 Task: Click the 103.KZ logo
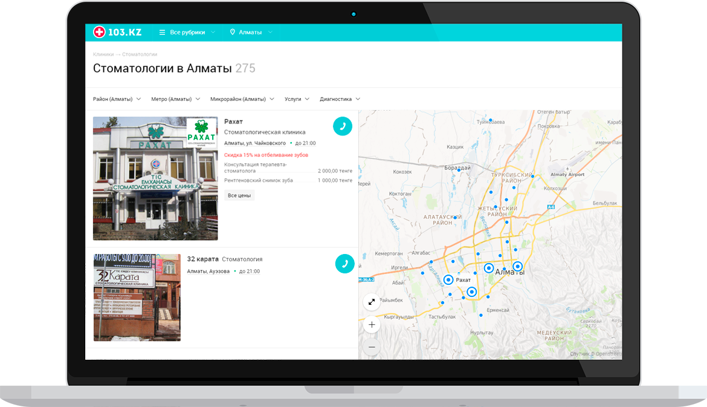[x=117, y=32]
